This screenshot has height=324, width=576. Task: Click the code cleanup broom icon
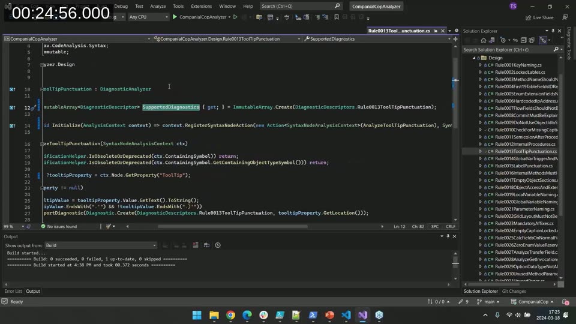click(109, 226)
